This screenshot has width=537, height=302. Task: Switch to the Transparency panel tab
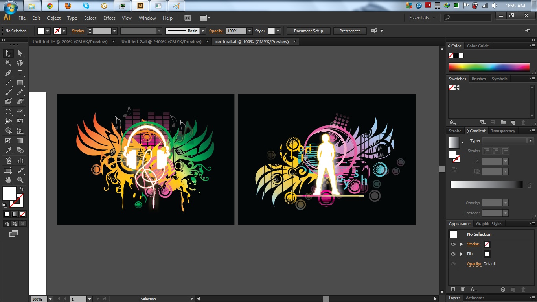(x=503, y=131)
